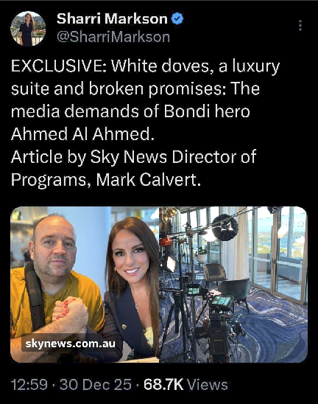Open the 68.7K Views count
318x404 pixels.
185,385
